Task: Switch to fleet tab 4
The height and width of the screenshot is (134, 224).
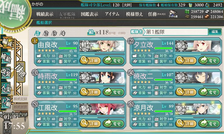Action: click(x=63, y=33)
